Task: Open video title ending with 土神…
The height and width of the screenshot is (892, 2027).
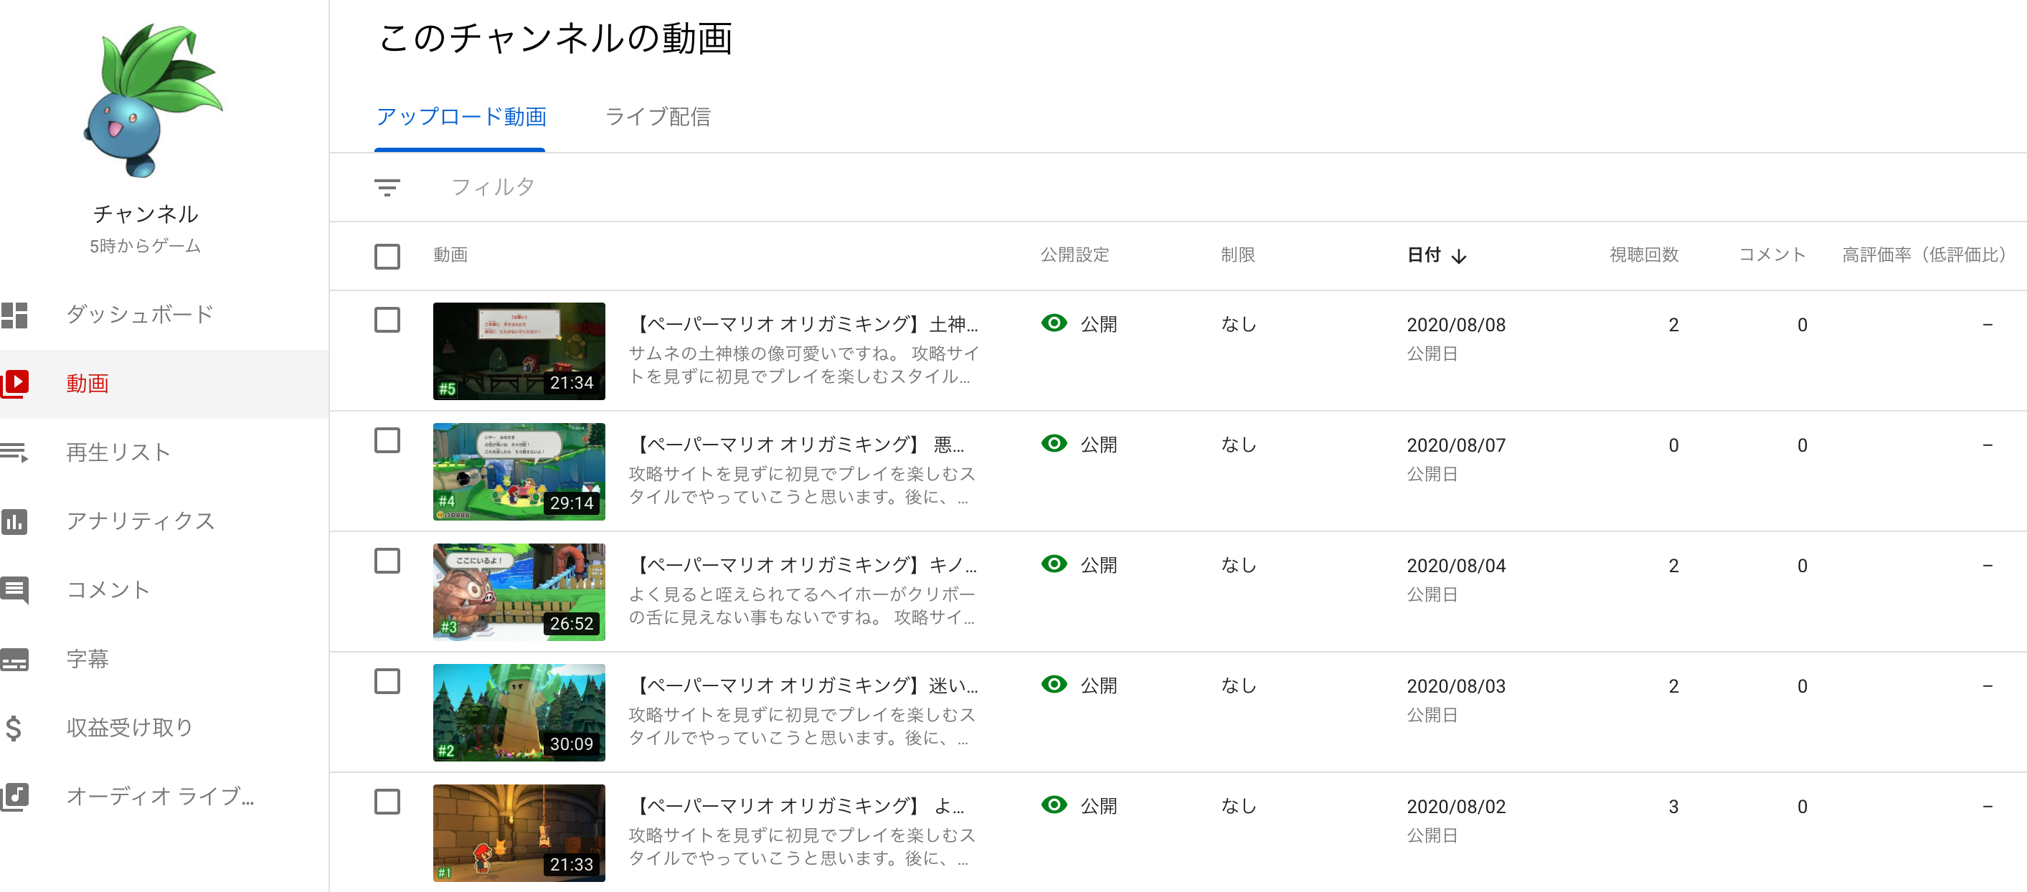Action: 805,324
